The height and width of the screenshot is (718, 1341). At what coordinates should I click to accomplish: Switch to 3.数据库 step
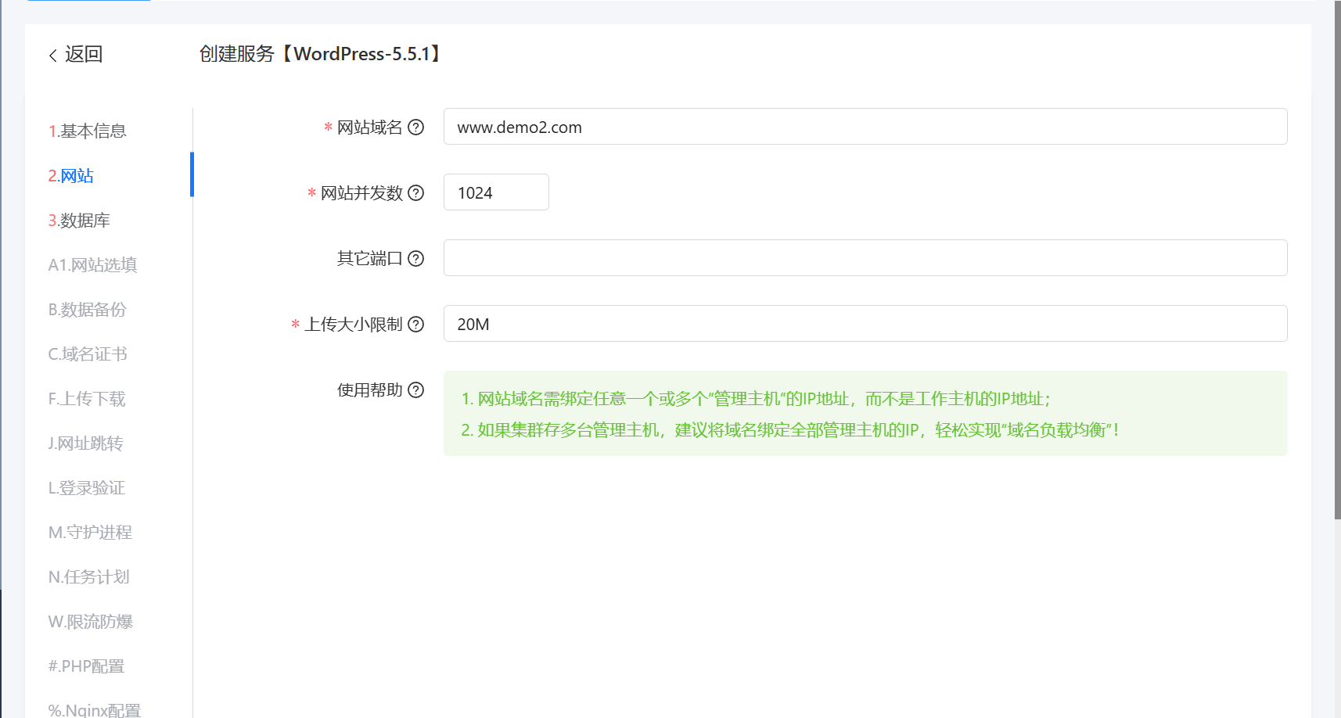[x=79, y=220]
